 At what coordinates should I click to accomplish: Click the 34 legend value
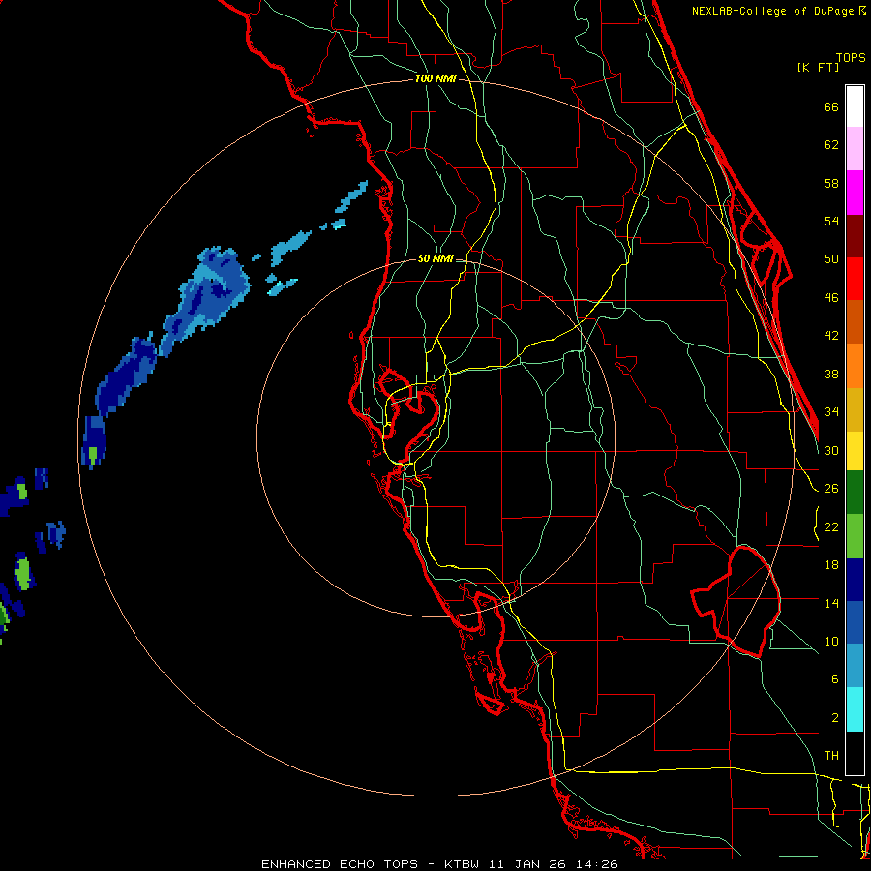(x=831, y=412)
